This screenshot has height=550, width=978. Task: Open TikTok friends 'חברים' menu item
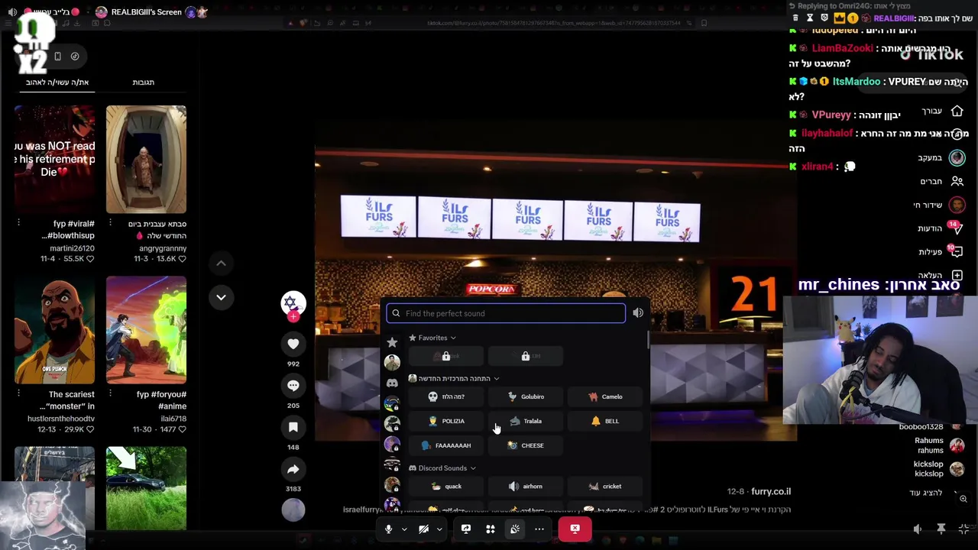click(941, 182)
